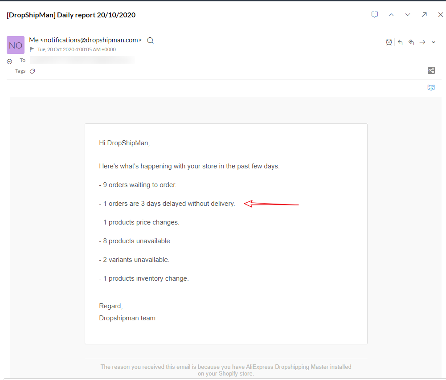Viewport: 446px width, 380px height.
Task: Toggle the flag on this email
Action: (32, 49)
